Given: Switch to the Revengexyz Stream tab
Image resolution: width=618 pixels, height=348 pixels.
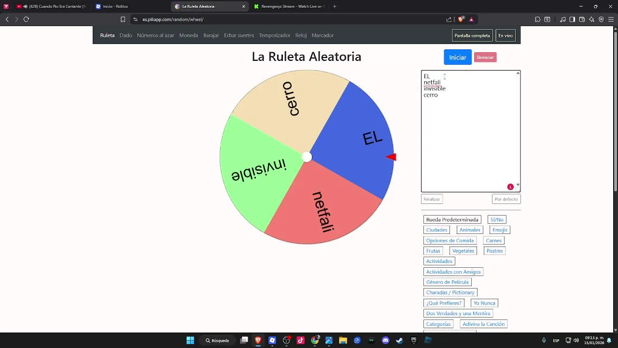Looking at the screenshot, I should (x=289, y=6).
